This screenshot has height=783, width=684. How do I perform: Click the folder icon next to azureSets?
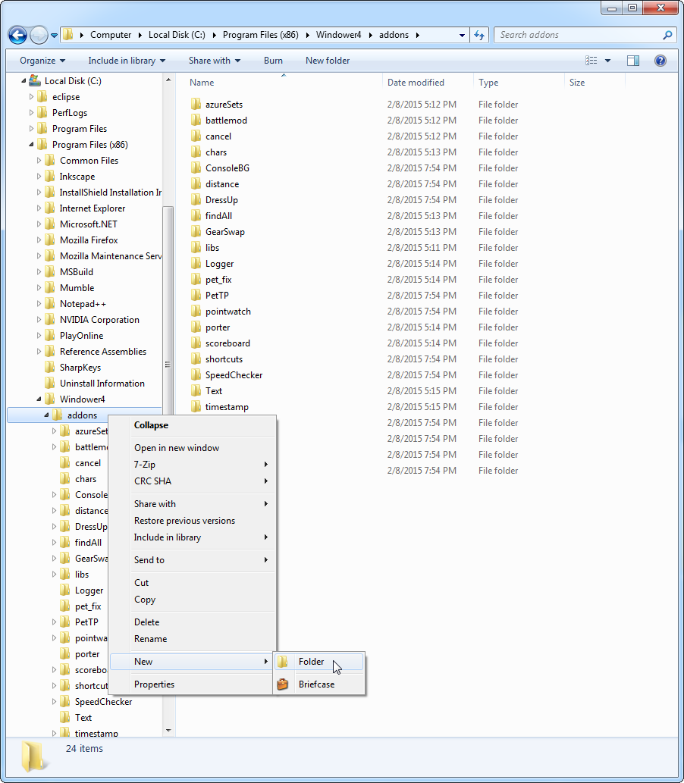pos(196,105)
